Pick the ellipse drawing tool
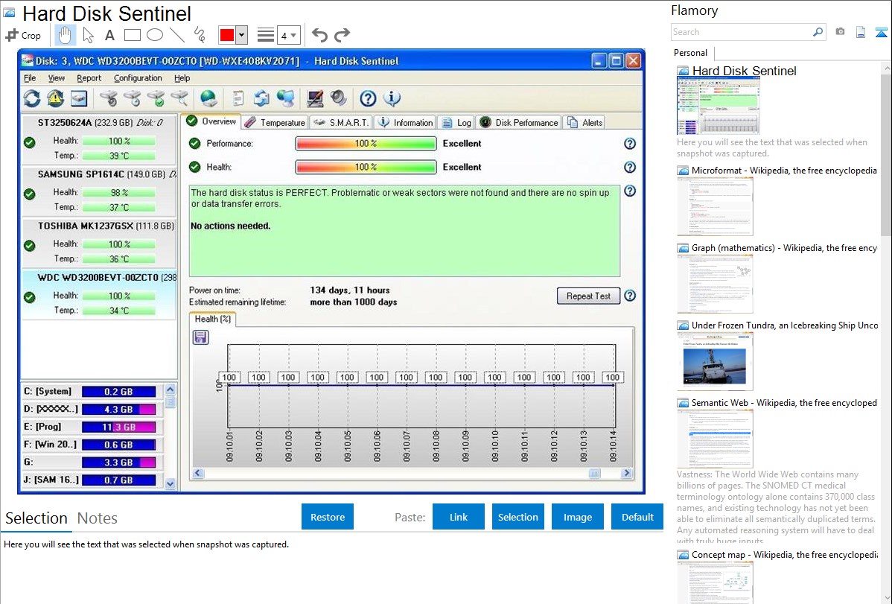Viewport: 892px width, 604px height. [x=155, y=35]
